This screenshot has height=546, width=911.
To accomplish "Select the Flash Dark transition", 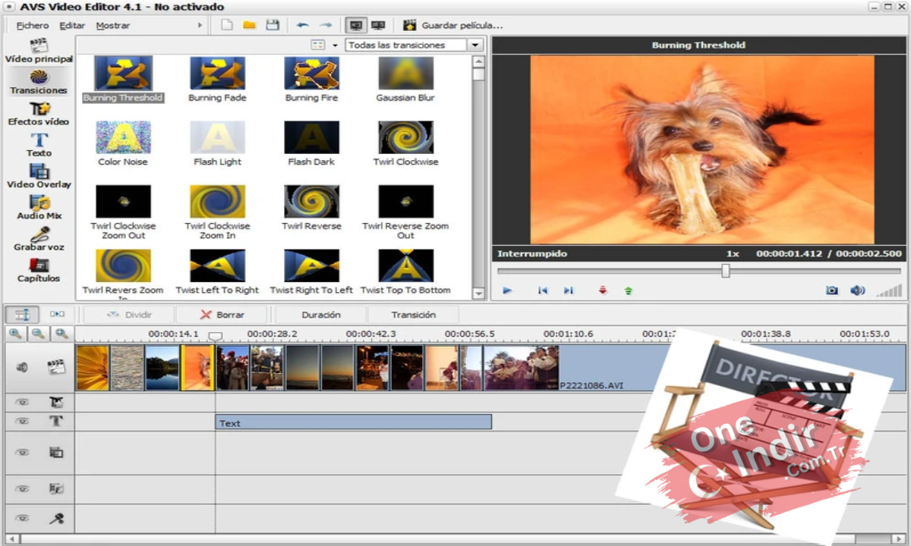I will coord(311,143).
